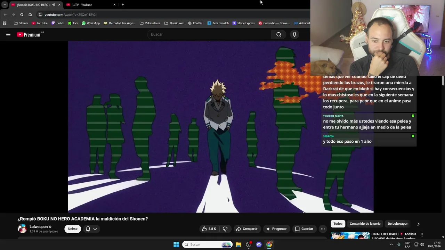This screenshot has width=445, height=250.
Task: Go forward in browser history
Action: point(13,15)
